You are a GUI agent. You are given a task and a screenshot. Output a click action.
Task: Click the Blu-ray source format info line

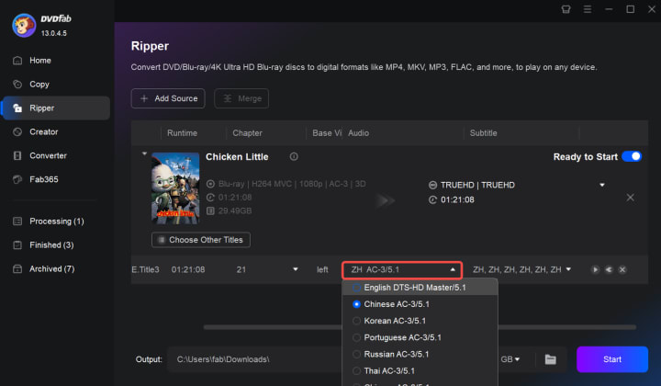coord(292,184)
